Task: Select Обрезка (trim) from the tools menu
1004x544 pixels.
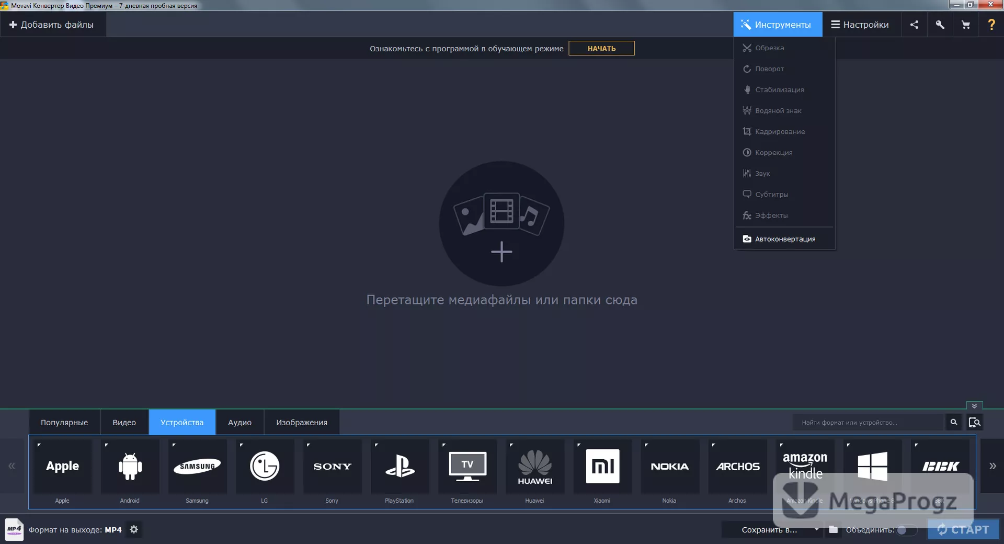Action: click(x=784, y=48)
